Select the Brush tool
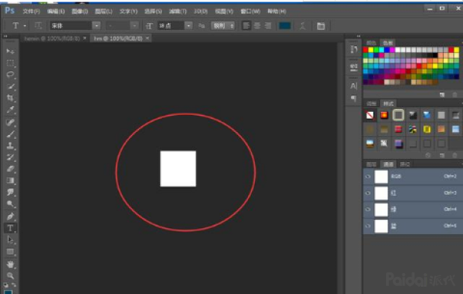This screenshot has height=294, width=463. [x=10, y=134]
